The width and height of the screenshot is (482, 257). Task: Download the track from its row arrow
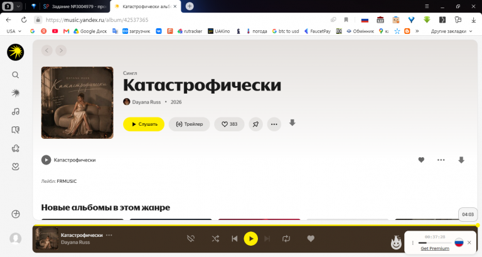click(461, 160)
